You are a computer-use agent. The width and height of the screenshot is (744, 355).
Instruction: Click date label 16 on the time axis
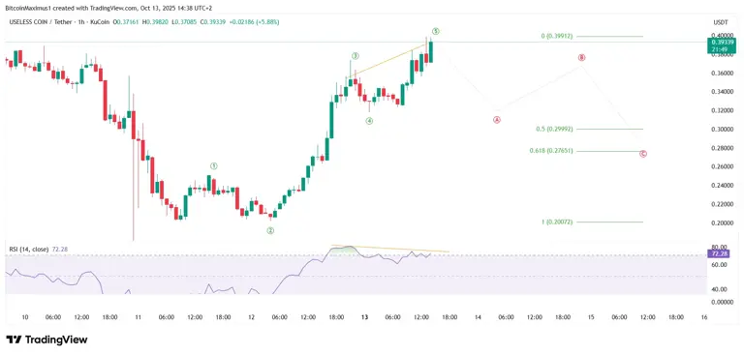pos(704,317)
